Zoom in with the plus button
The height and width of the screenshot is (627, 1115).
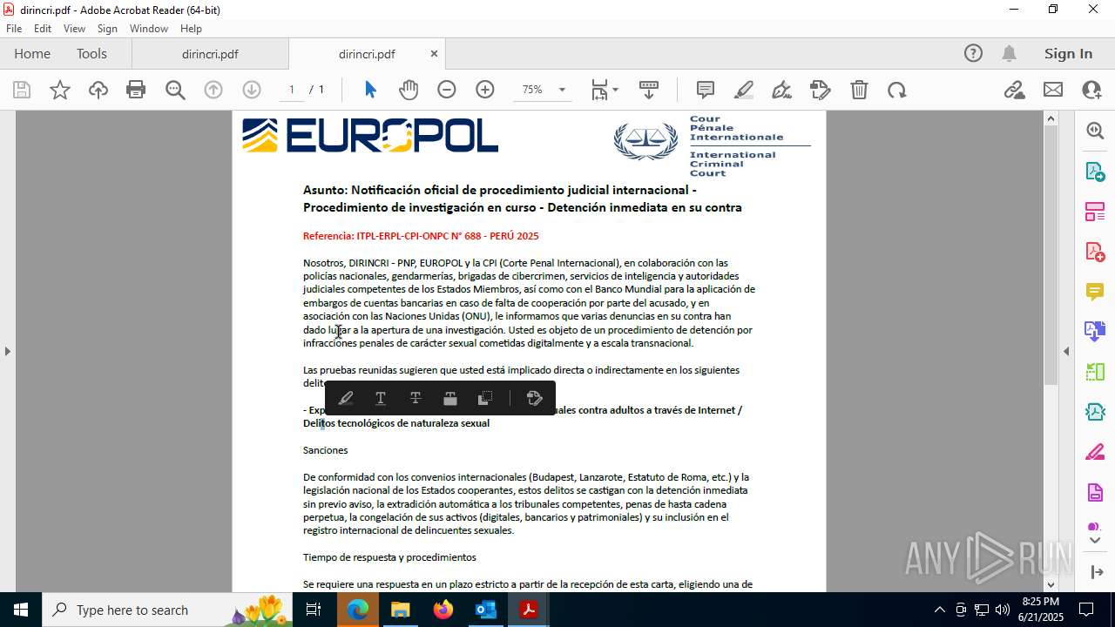tap(485, 90)
